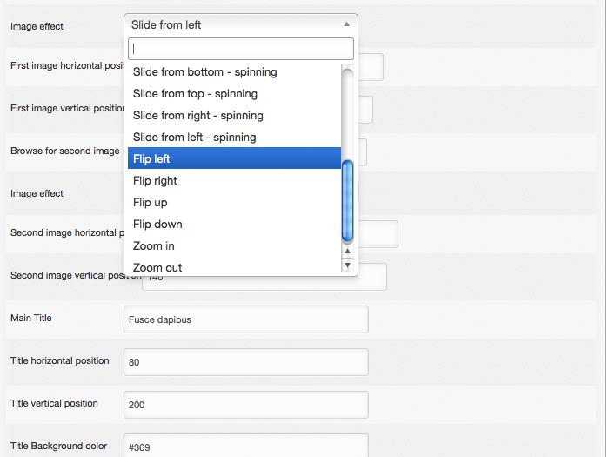
Task: Click the Main Title field "Fusce dapibus"
Action: click(x=246, y=319)
